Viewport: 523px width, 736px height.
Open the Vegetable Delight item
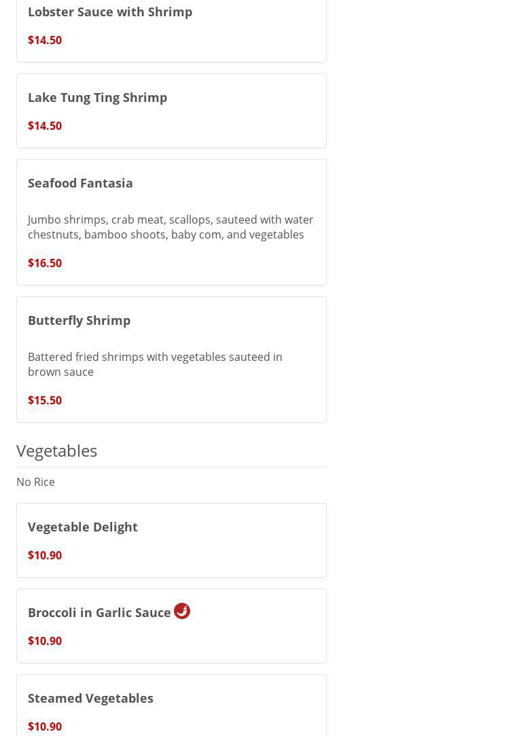[x=83, y=527]
